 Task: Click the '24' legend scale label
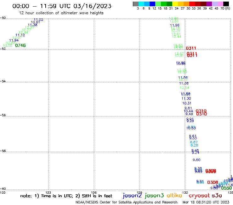pyautogui.click(x=177, y=9)
